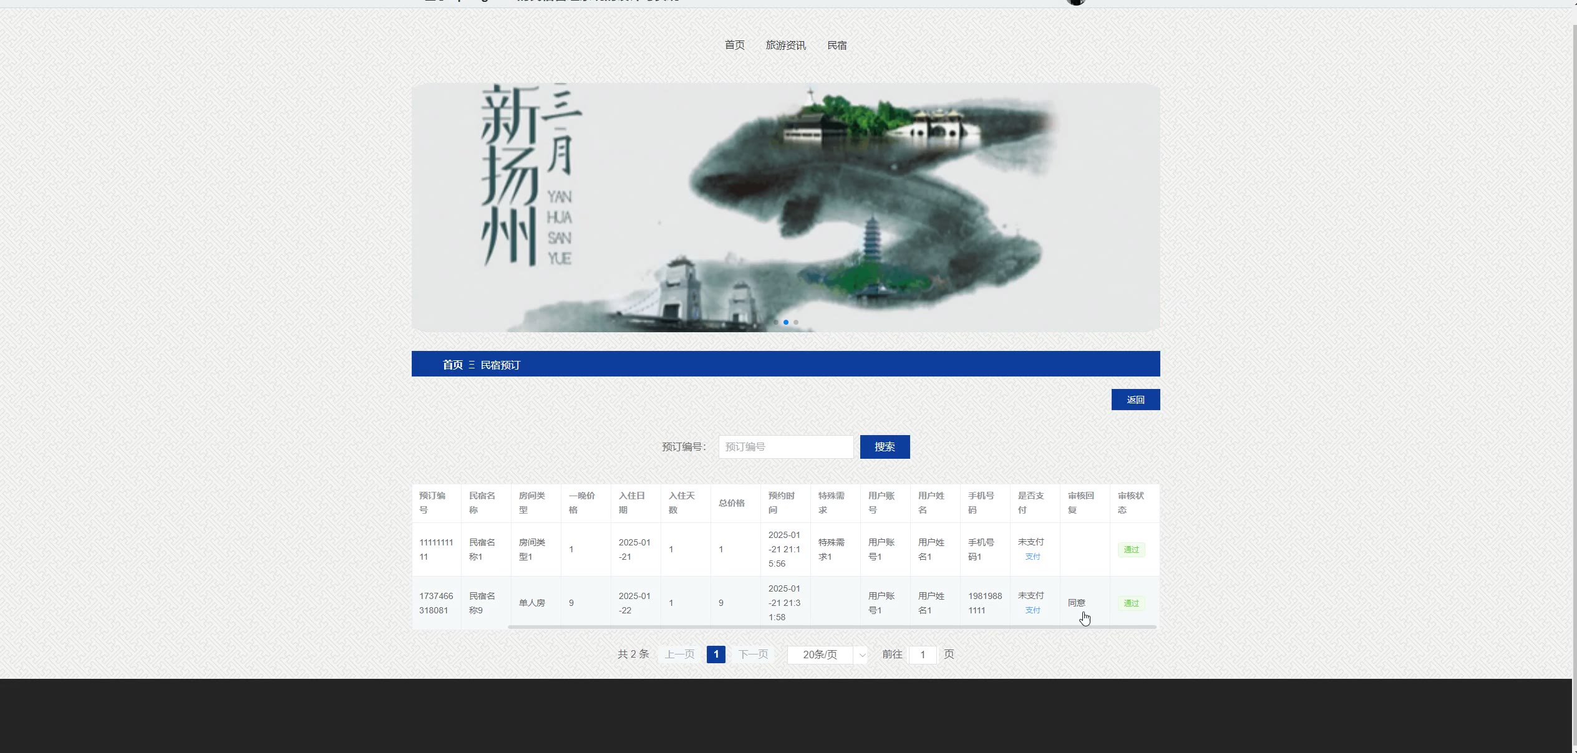The height and width of the screenshot is (753, 1577).
Task: Click 支付 link in first booking row
Action: pyautogui.click(x=1032, y=557)
